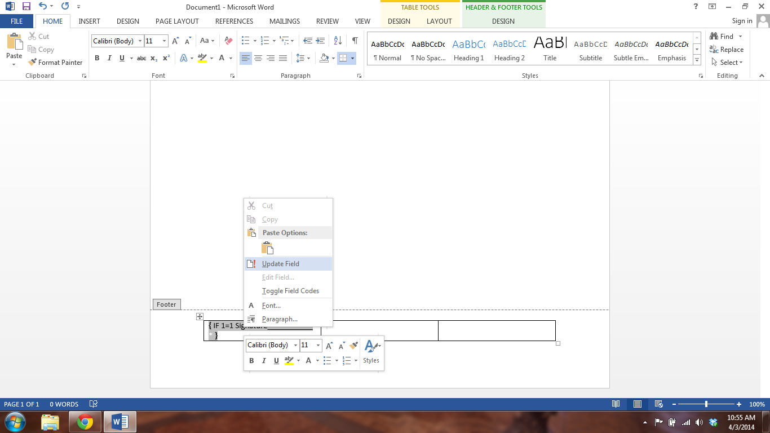
Task: Apply Font Color in ribbon
Action: [x=222, y=58]
